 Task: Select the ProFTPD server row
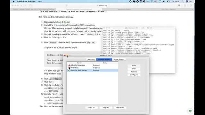(x=92, y=68)
